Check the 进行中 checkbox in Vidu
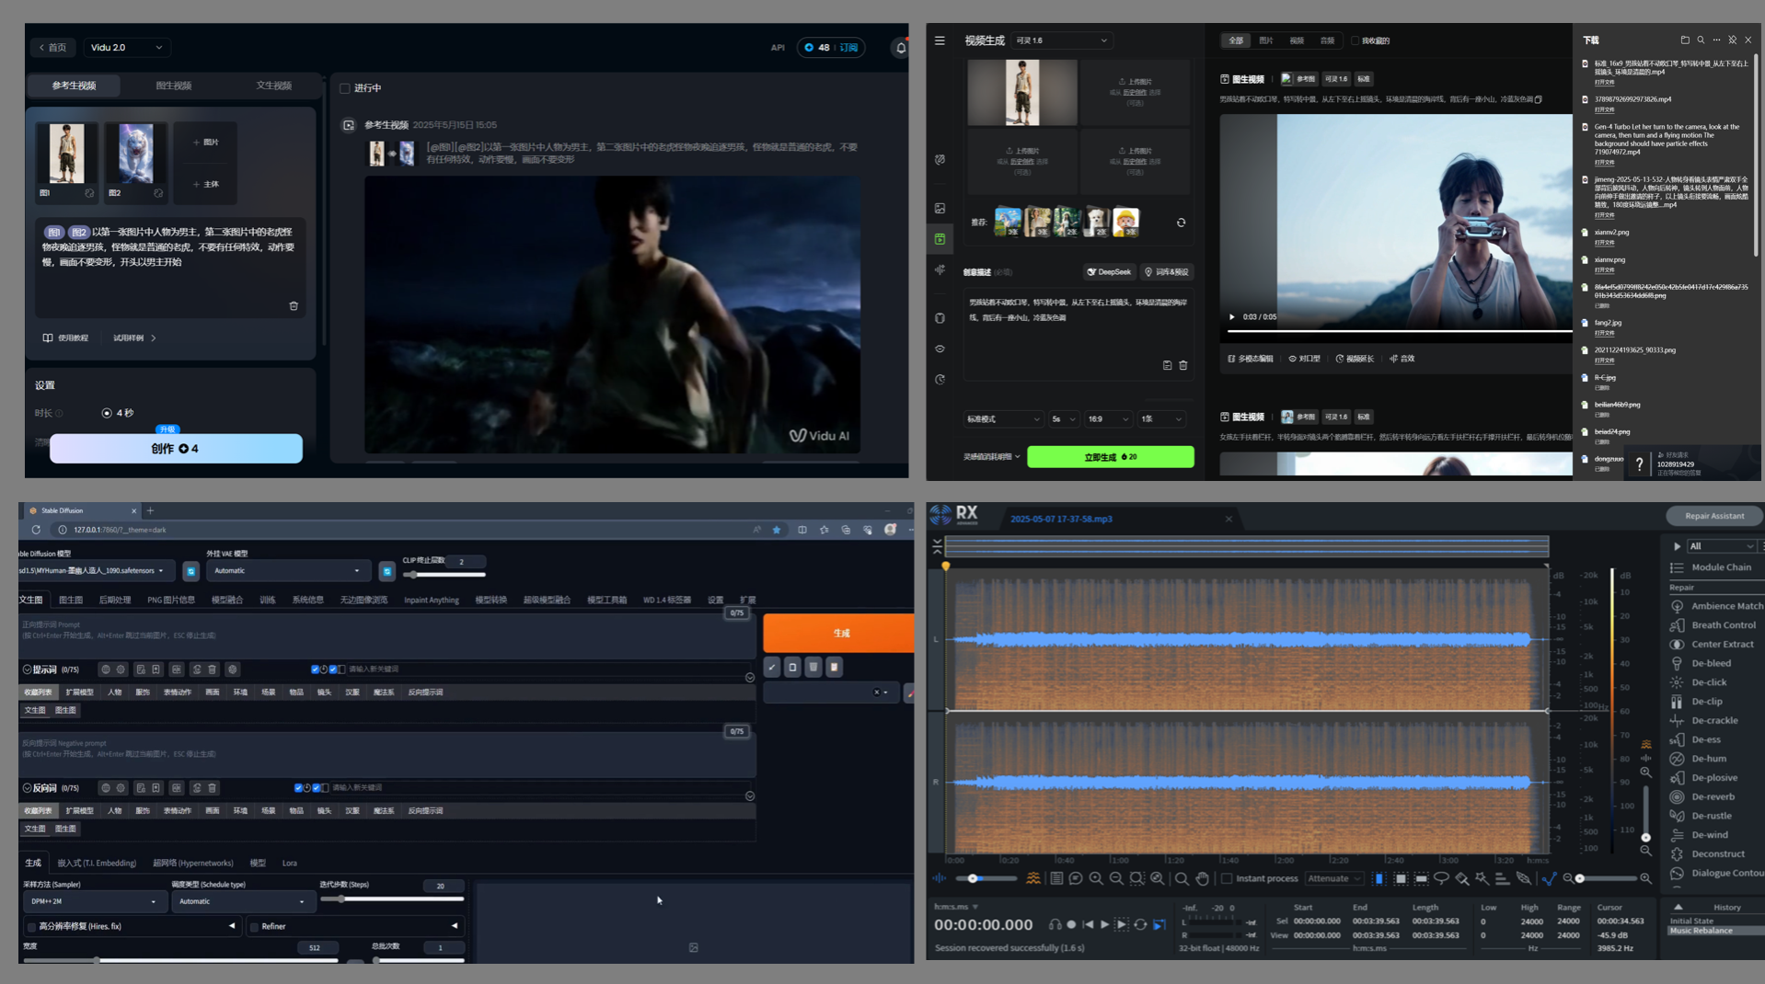This screenshot has height=984, width=1765. coord(345,88)
